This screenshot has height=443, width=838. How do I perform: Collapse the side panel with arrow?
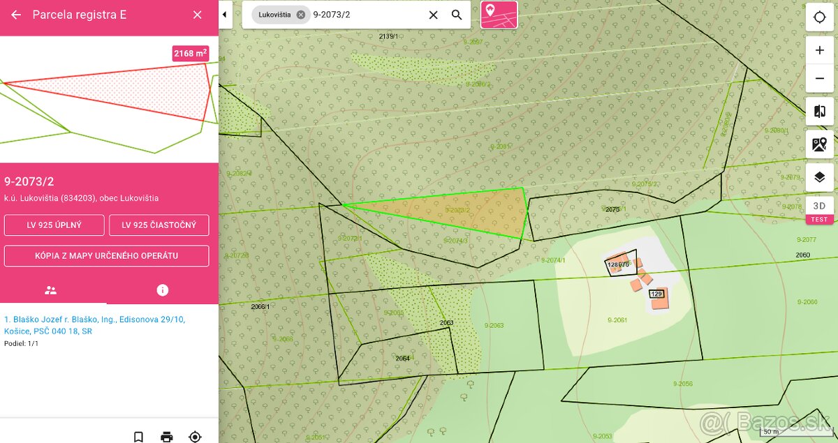[x=225, y=15]
